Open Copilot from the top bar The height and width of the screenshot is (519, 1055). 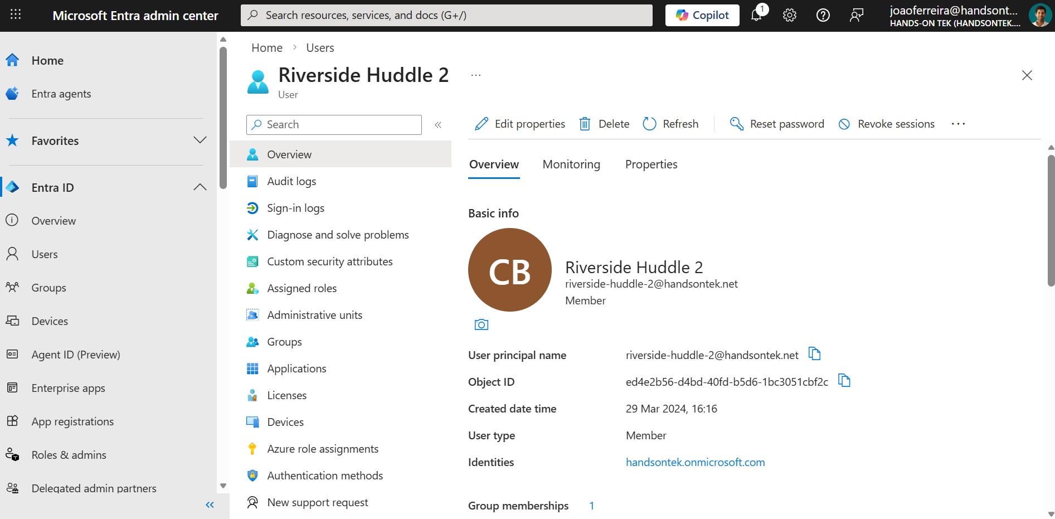click(x=702, y=15)
